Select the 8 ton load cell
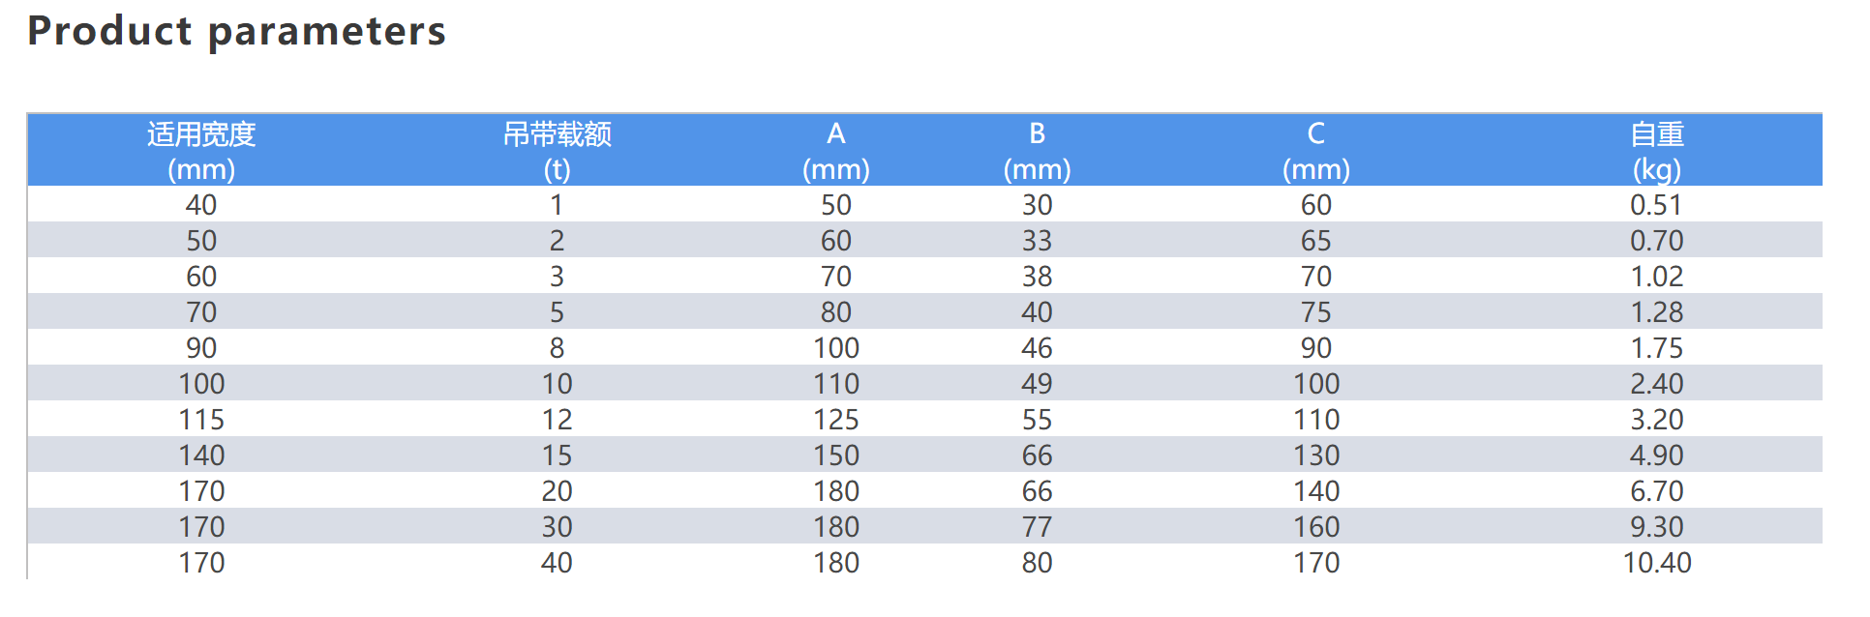 point(557,348)
